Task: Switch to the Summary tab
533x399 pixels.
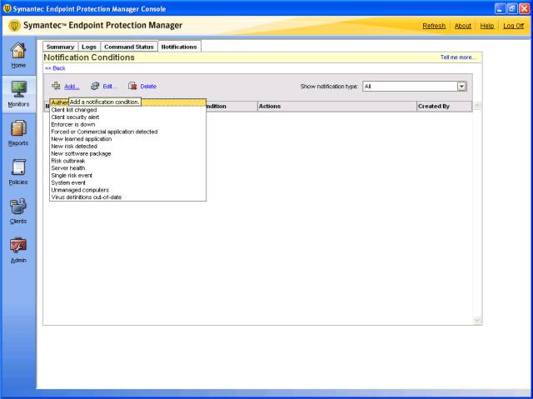Action: 60,47
